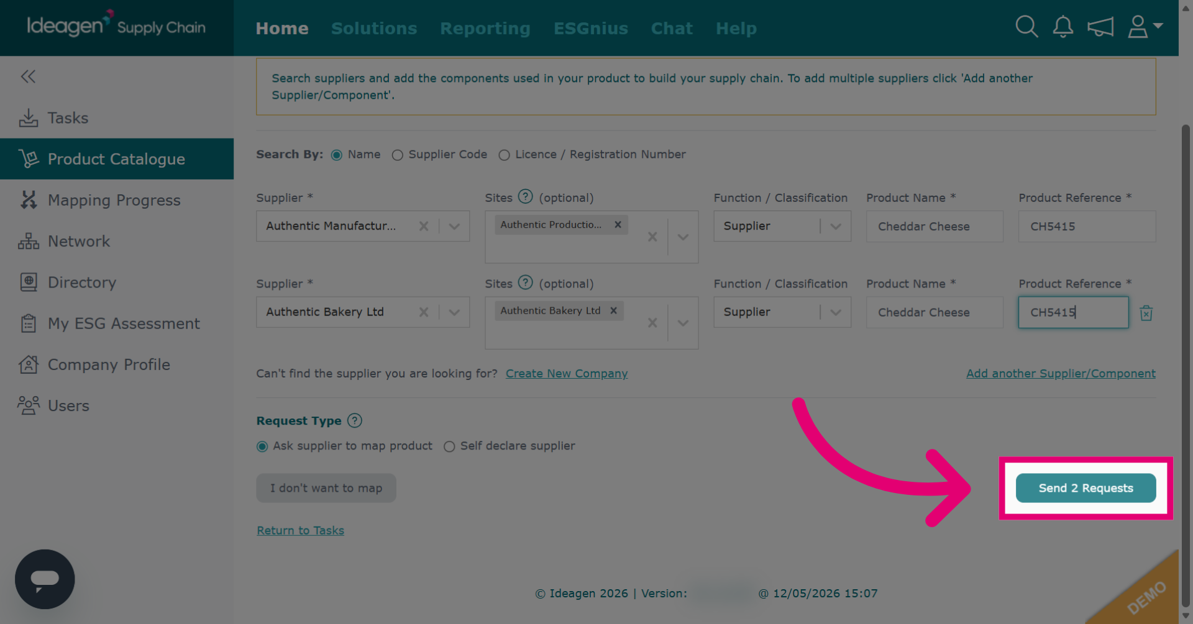Click the first row Product Reference field
The height and width of the screenshot is (624, 1193).
[1087, 226]
